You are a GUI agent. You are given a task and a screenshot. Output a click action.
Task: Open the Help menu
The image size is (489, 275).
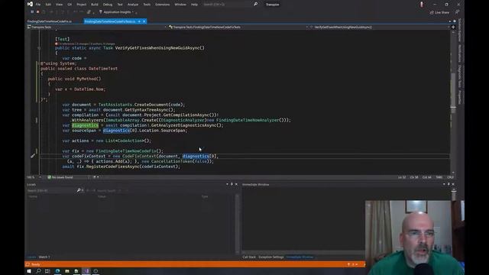click(x=194, y=5)
